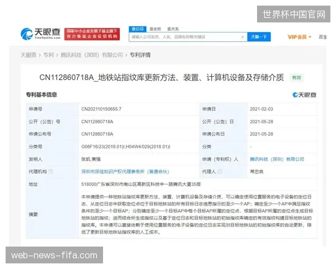The width and height of the screenshot is (336, 269).
Task: Select 申请日 value 2021-02-03
Action: [262, 109]
